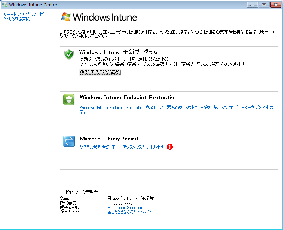Click the Windows Intune logo wordmark
283x230 pixels.
105,17
